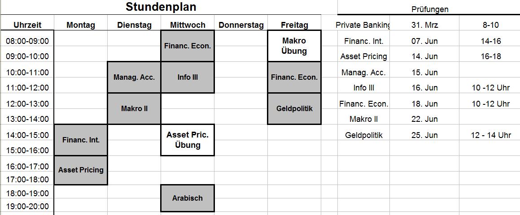Viewport: 520px width, 215px height.
Task: Click the 22. Jun exam date cell
Action: pos(424,119)
